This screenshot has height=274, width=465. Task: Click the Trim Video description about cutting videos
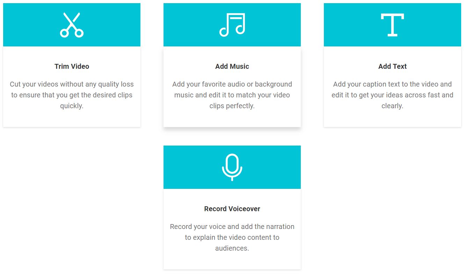point(72,95)
